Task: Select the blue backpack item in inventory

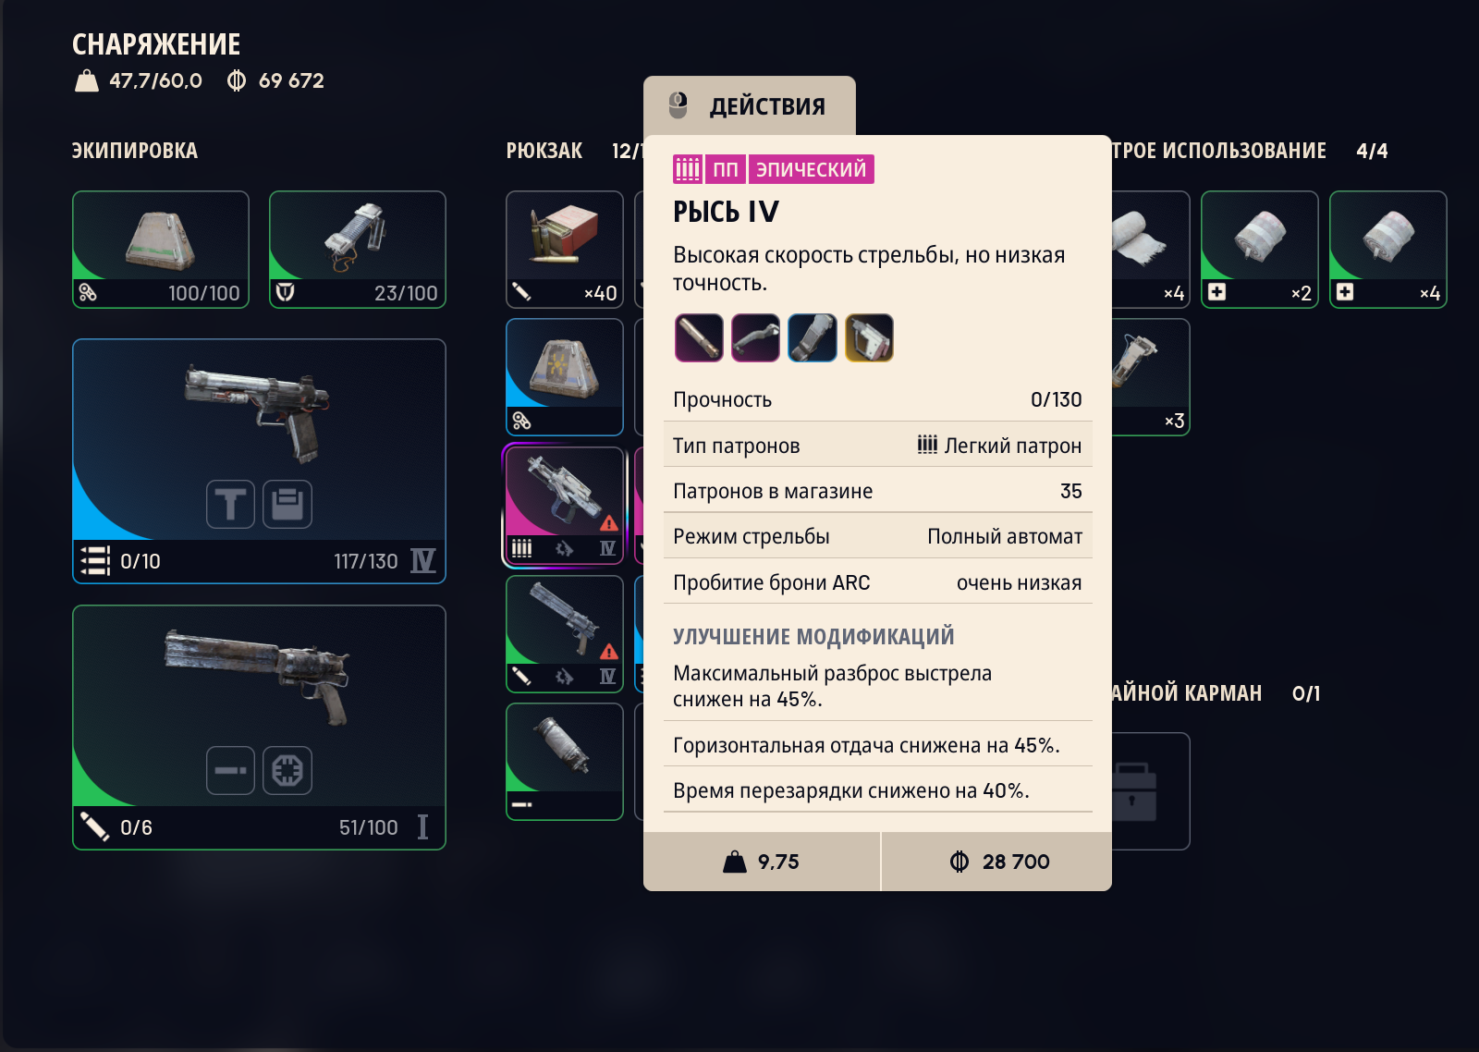Action: (x=565, y=377)
